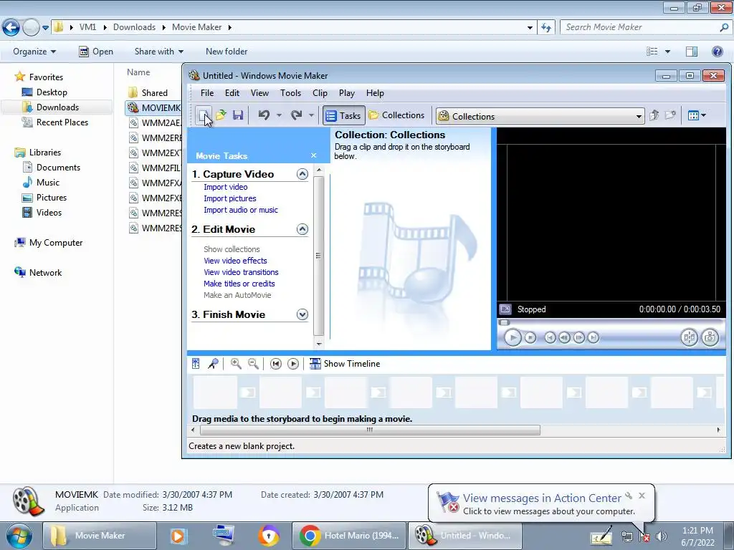
Task: Create a new collection folder
Action: tap(670, 115)
